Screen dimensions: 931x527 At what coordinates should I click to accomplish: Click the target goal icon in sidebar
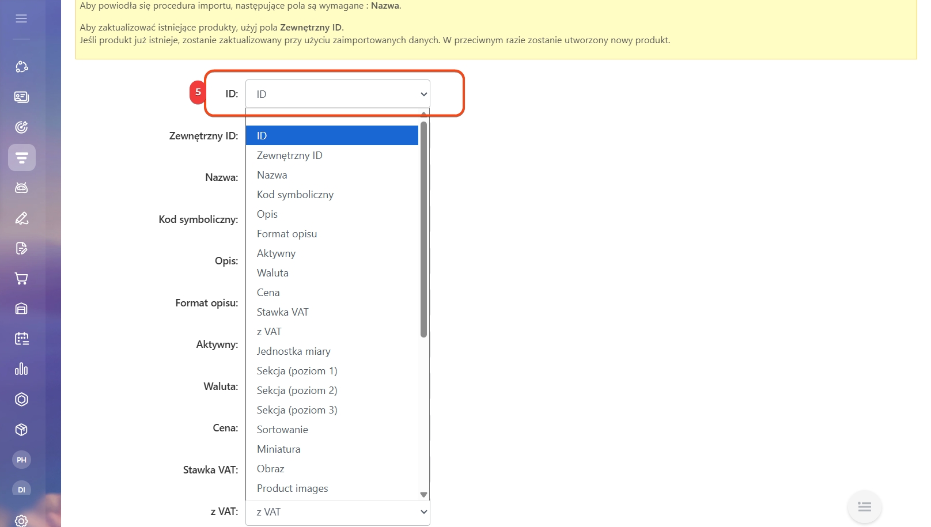pos(21,127)
